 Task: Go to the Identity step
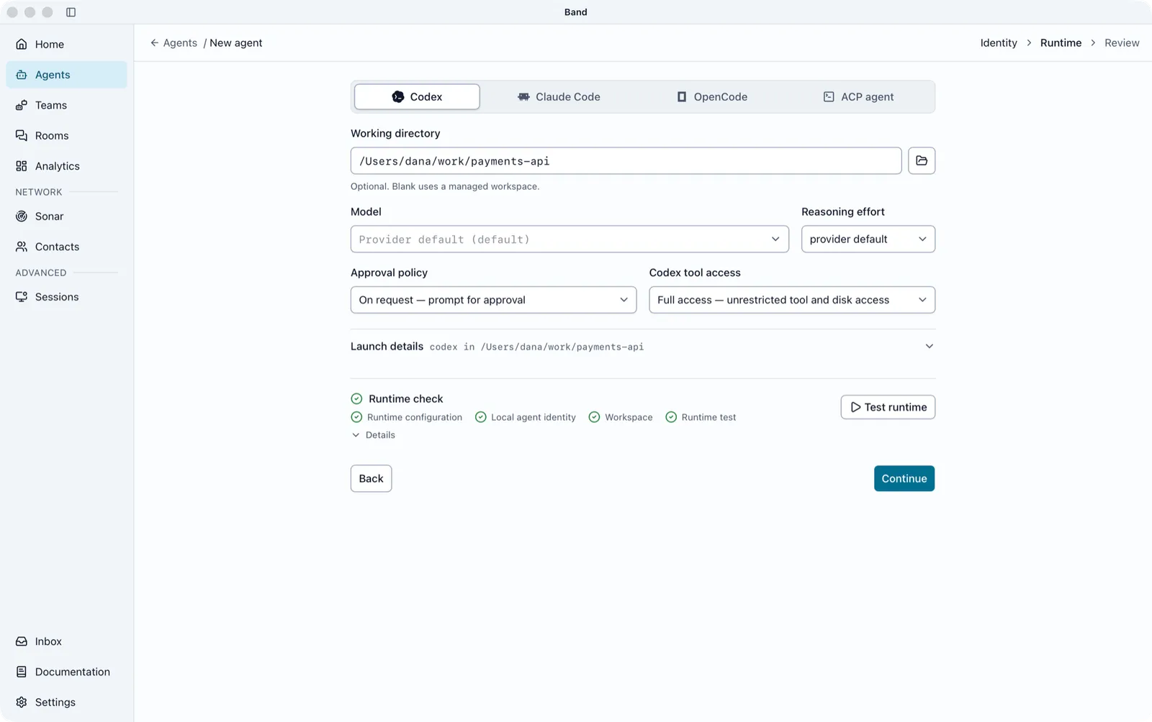(999, 43)
